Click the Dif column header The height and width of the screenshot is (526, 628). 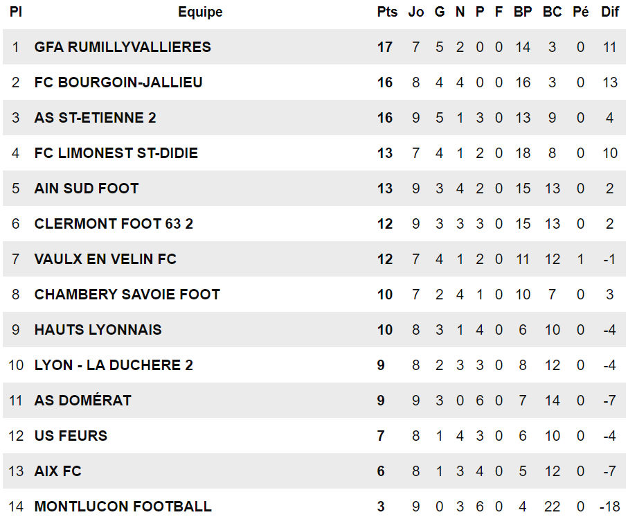pos(610,12)
